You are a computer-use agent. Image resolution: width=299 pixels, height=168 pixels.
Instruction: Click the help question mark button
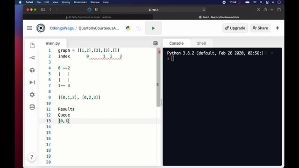coord(32,157)
